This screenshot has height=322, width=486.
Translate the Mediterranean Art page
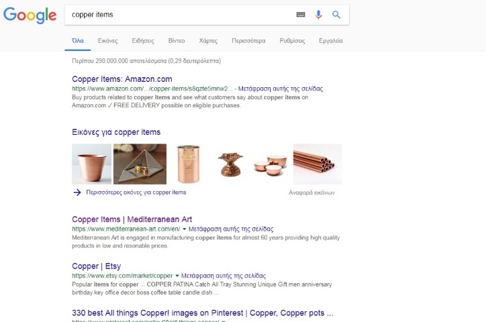231,229
